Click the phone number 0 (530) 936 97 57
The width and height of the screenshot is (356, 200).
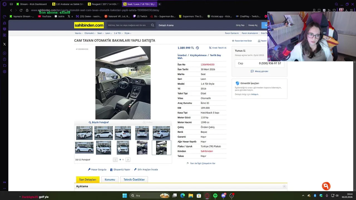click(270, 63)
